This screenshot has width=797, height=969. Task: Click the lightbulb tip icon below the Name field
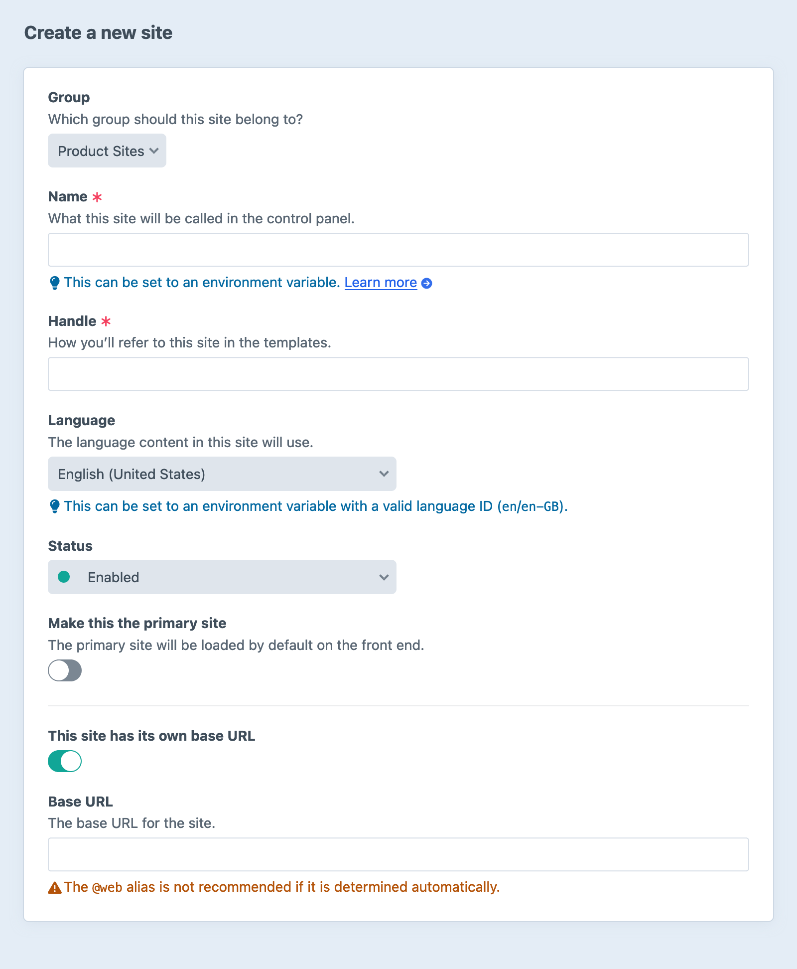[x=55, y=283]
